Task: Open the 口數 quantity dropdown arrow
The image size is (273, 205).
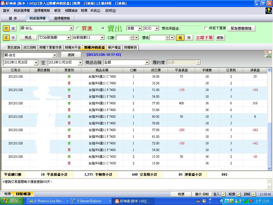Action: pos(136,37)
